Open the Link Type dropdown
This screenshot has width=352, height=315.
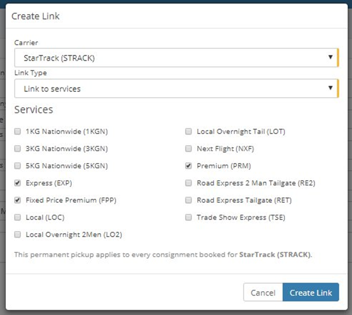(176, 88)
